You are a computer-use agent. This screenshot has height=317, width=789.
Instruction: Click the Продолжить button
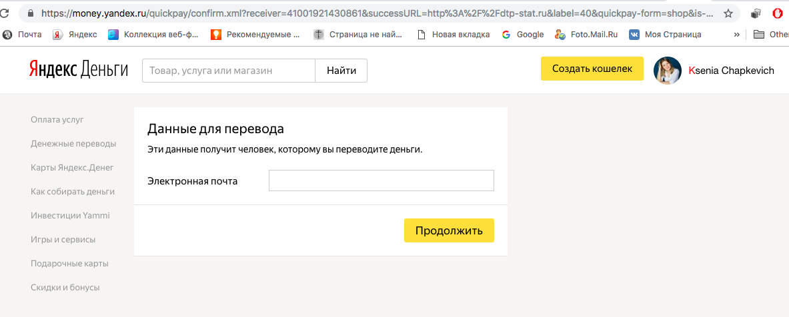click(449, 230)
